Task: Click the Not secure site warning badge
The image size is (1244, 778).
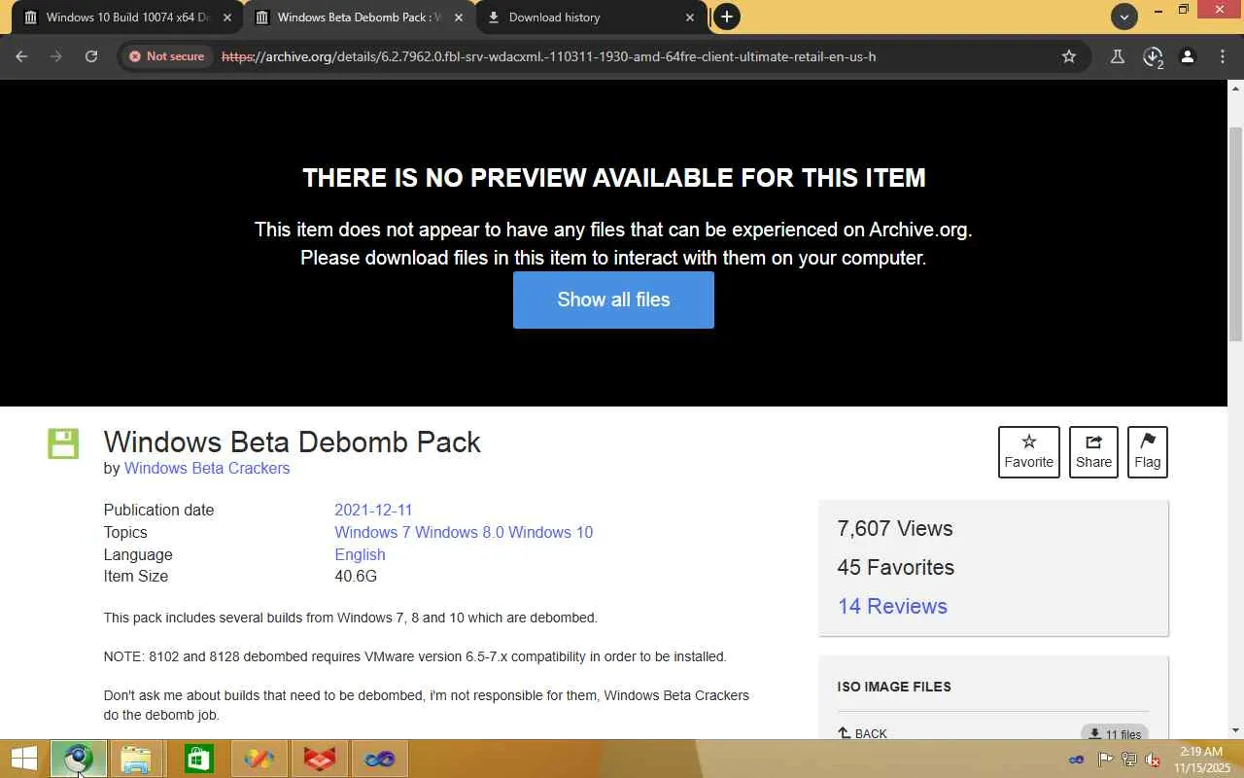Action: [166, 56]
